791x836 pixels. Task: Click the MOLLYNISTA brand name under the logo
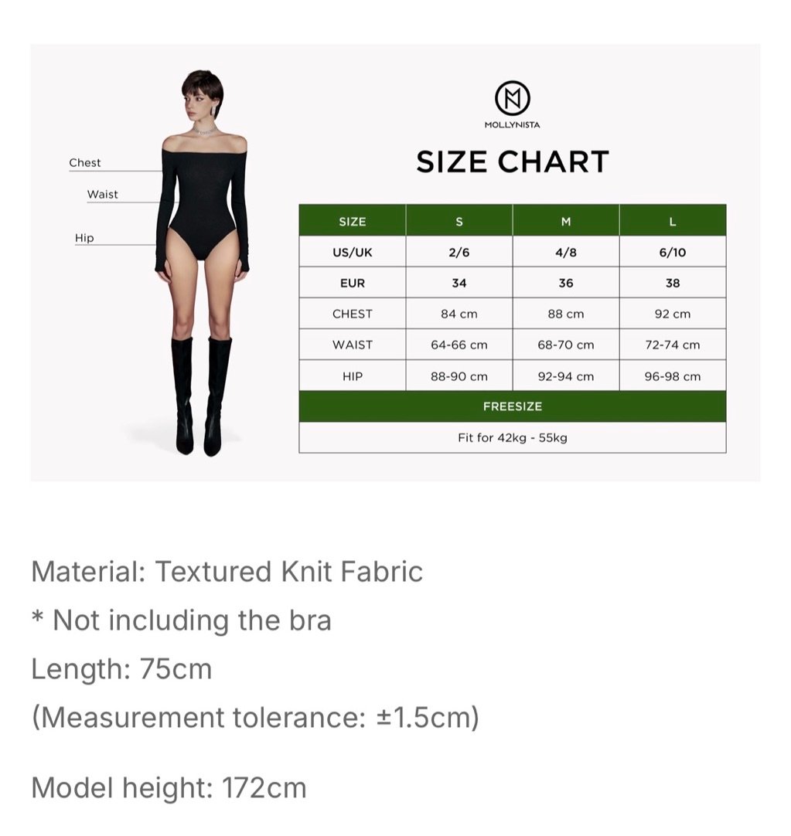513,124
